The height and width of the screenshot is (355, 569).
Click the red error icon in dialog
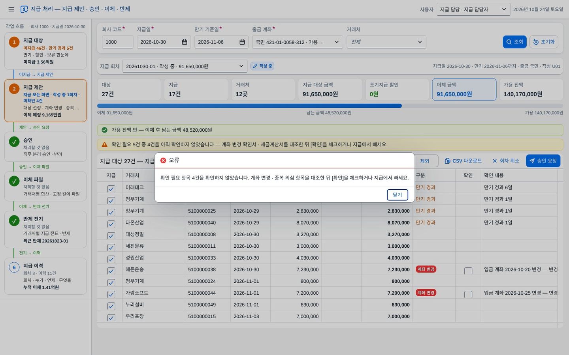[163, 160]
